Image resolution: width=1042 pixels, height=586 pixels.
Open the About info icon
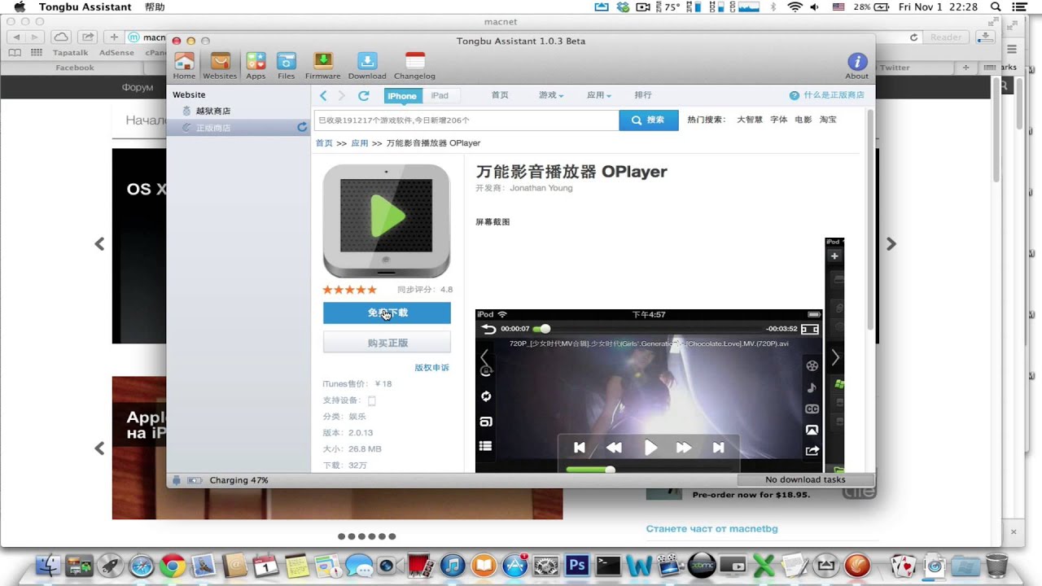tap(856, 65)
